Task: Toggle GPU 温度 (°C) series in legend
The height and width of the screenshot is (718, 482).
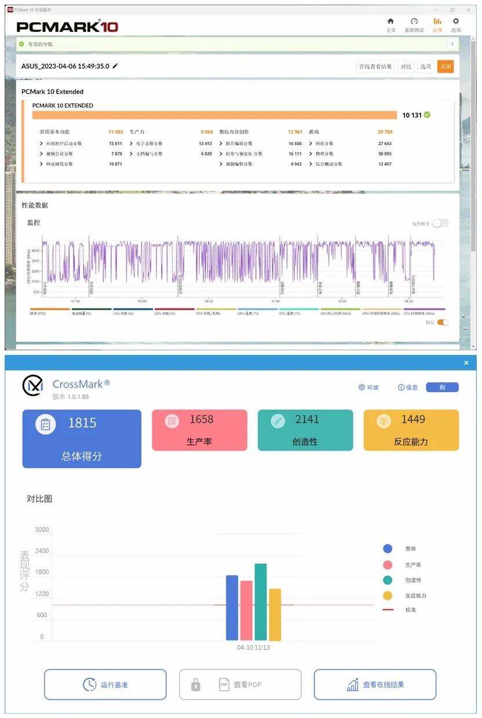Action: click(257, 311)
